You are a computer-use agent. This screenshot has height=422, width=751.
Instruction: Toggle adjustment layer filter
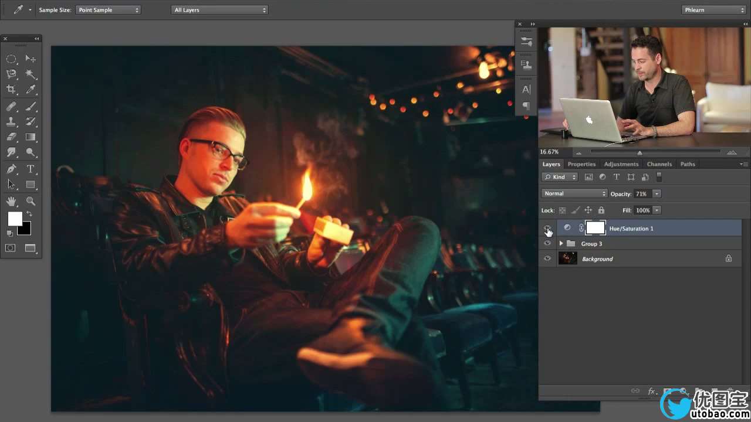click(x=603, y=177)
